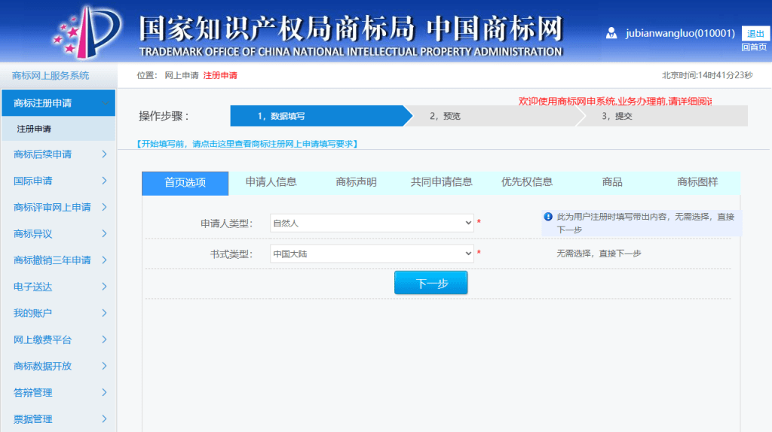Open the 商标注册申请 sidebar section

[59, 103]
